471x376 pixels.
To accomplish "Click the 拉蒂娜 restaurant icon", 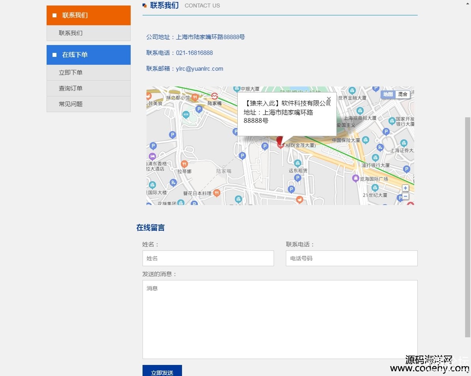I will click(184, 164).
